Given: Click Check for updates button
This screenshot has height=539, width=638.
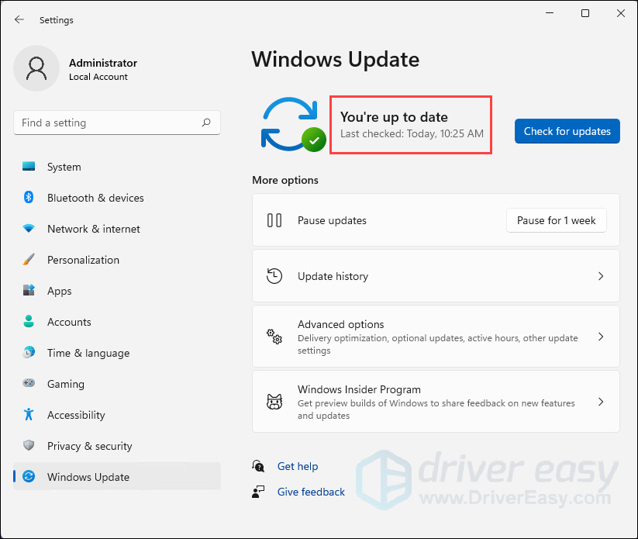Looking at the screenshot, I should pos(567,131).
